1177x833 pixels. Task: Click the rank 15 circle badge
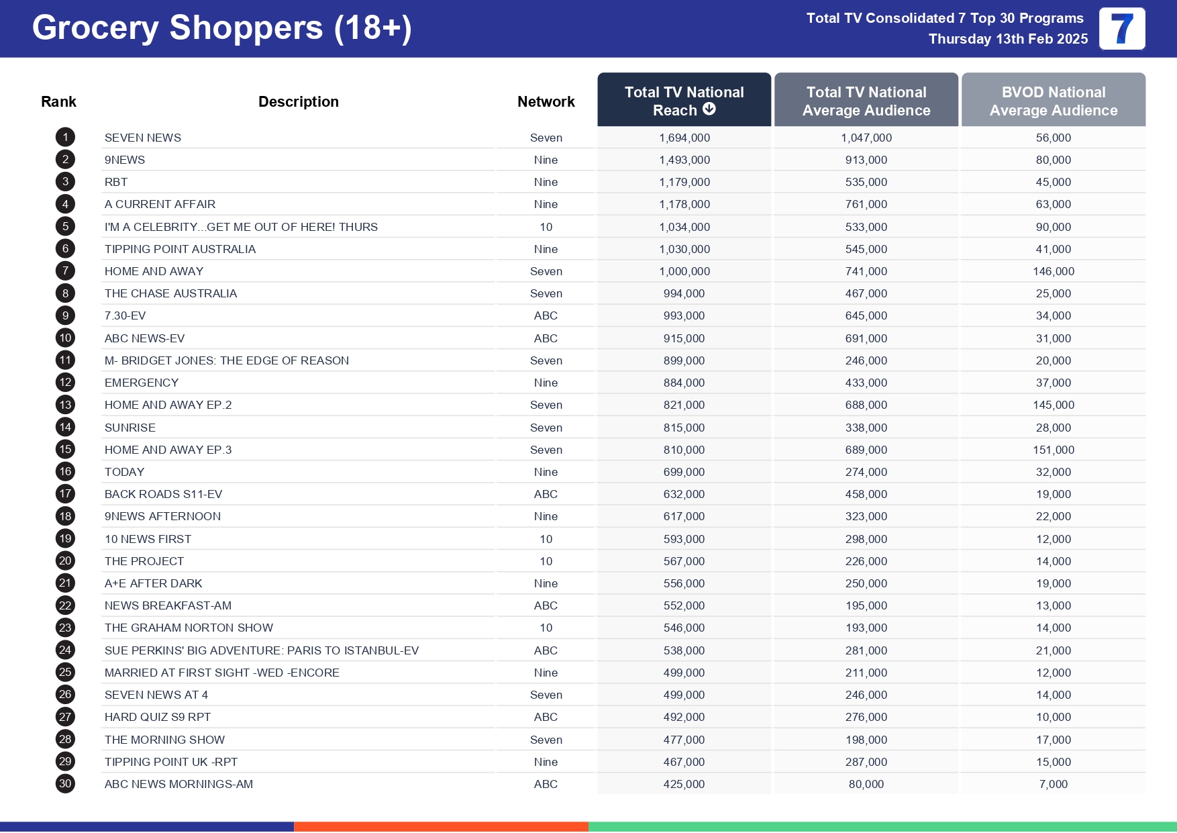tap(65, 450)
